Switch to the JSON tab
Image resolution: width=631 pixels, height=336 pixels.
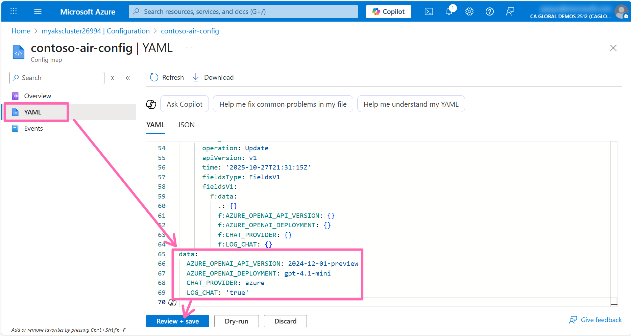pos(186,125)
